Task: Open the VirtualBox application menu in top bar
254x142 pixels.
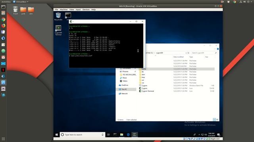Action: (x=21, y=2)
